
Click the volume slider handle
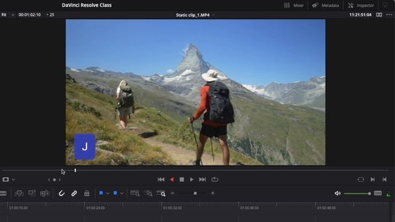(x=369, y=194)
